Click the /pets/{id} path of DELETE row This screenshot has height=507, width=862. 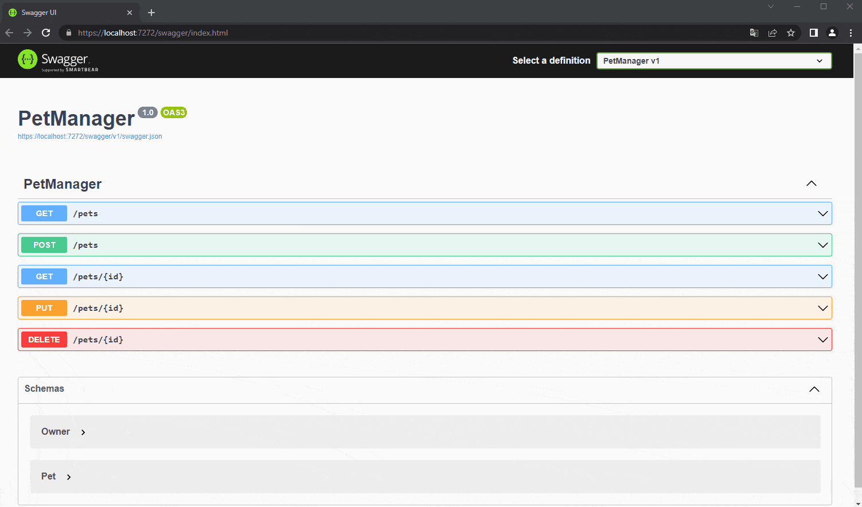(98, 340)
